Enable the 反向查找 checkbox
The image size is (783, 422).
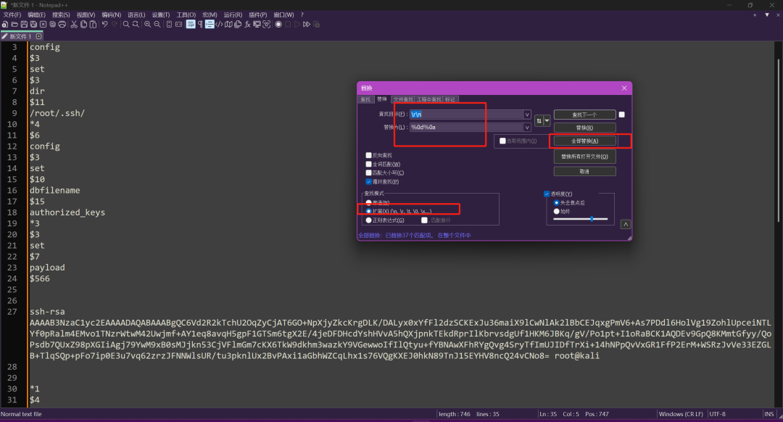(368, 155)
